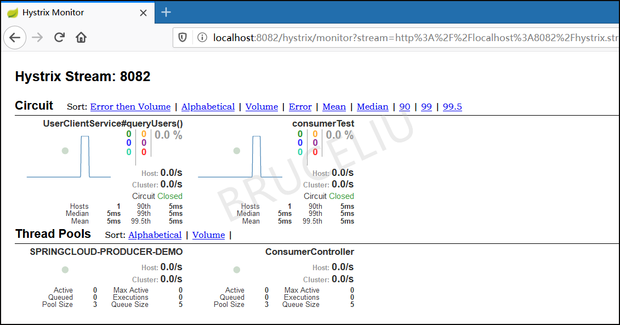Open the browser home page

(81, 38)
